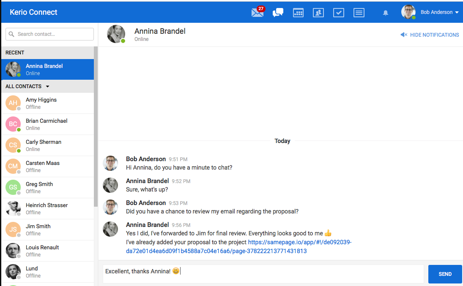The width and height of the screenshot is (463, 286).
Task: Open chat with Brian Carmichael
Action: point(47,124)
